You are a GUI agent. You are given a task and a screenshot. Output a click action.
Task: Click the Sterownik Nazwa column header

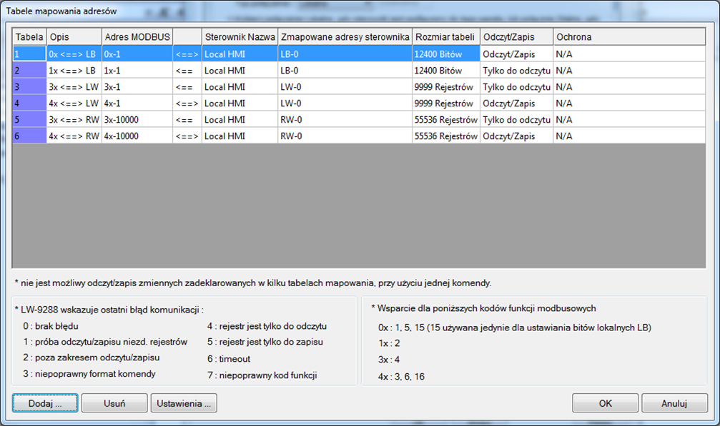(x=240, y=37)
